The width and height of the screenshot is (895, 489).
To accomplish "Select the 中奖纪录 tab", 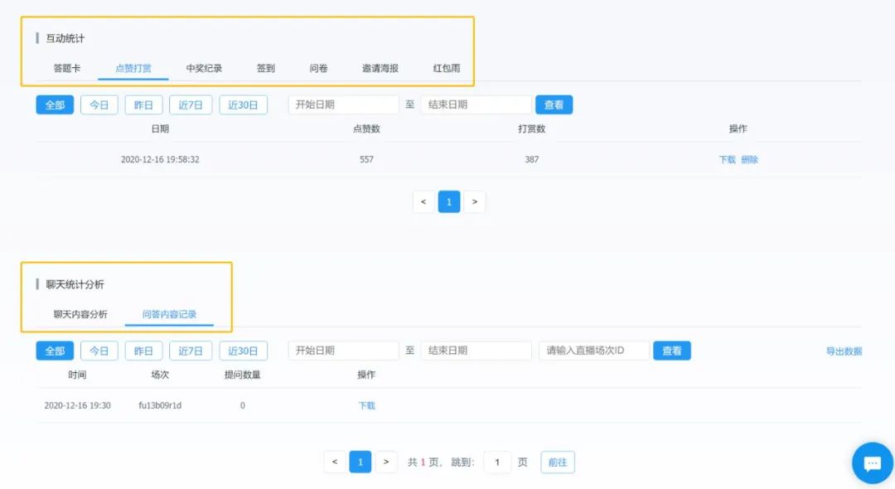I will click(x=204, y=68).
